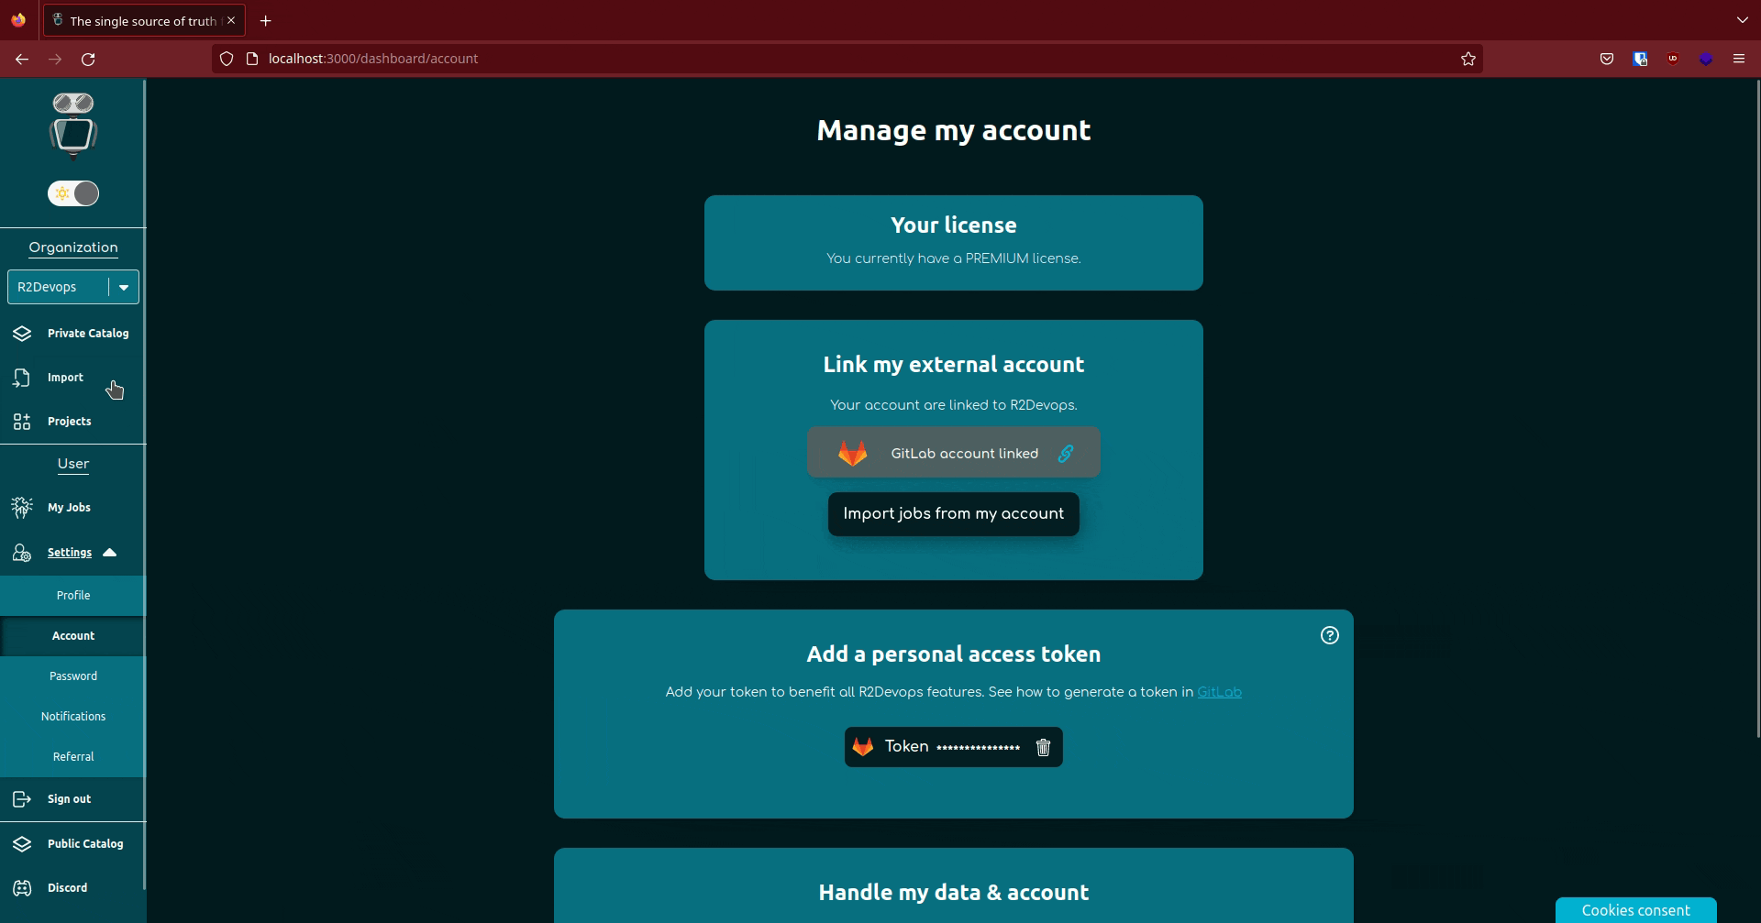The height and width of the screenshot is (923, 1761).
Task: Open the Import page in sidebar
Action: point(65,378)
